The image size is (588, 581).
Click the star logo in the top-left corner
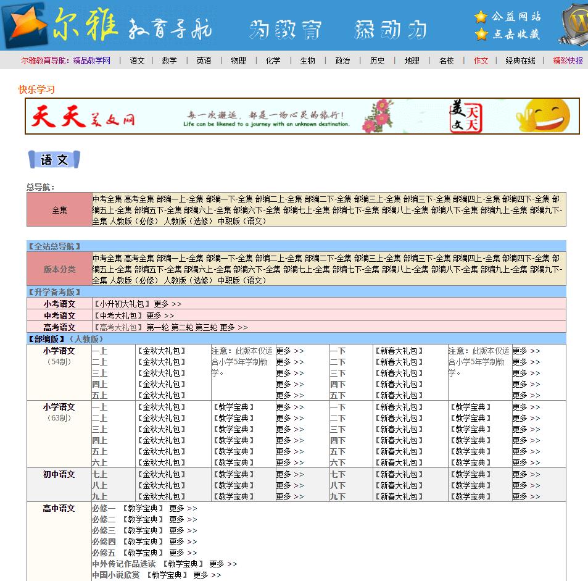click(23, 25)
